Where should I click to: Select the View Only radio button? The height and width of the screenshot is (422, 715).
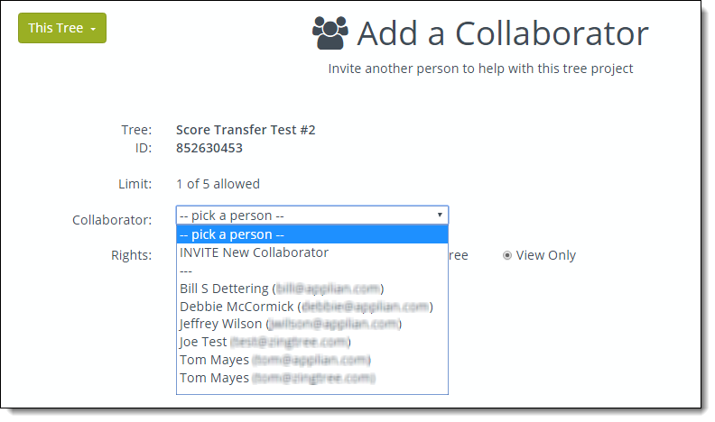pyautogui.click(x=506, y=255)
